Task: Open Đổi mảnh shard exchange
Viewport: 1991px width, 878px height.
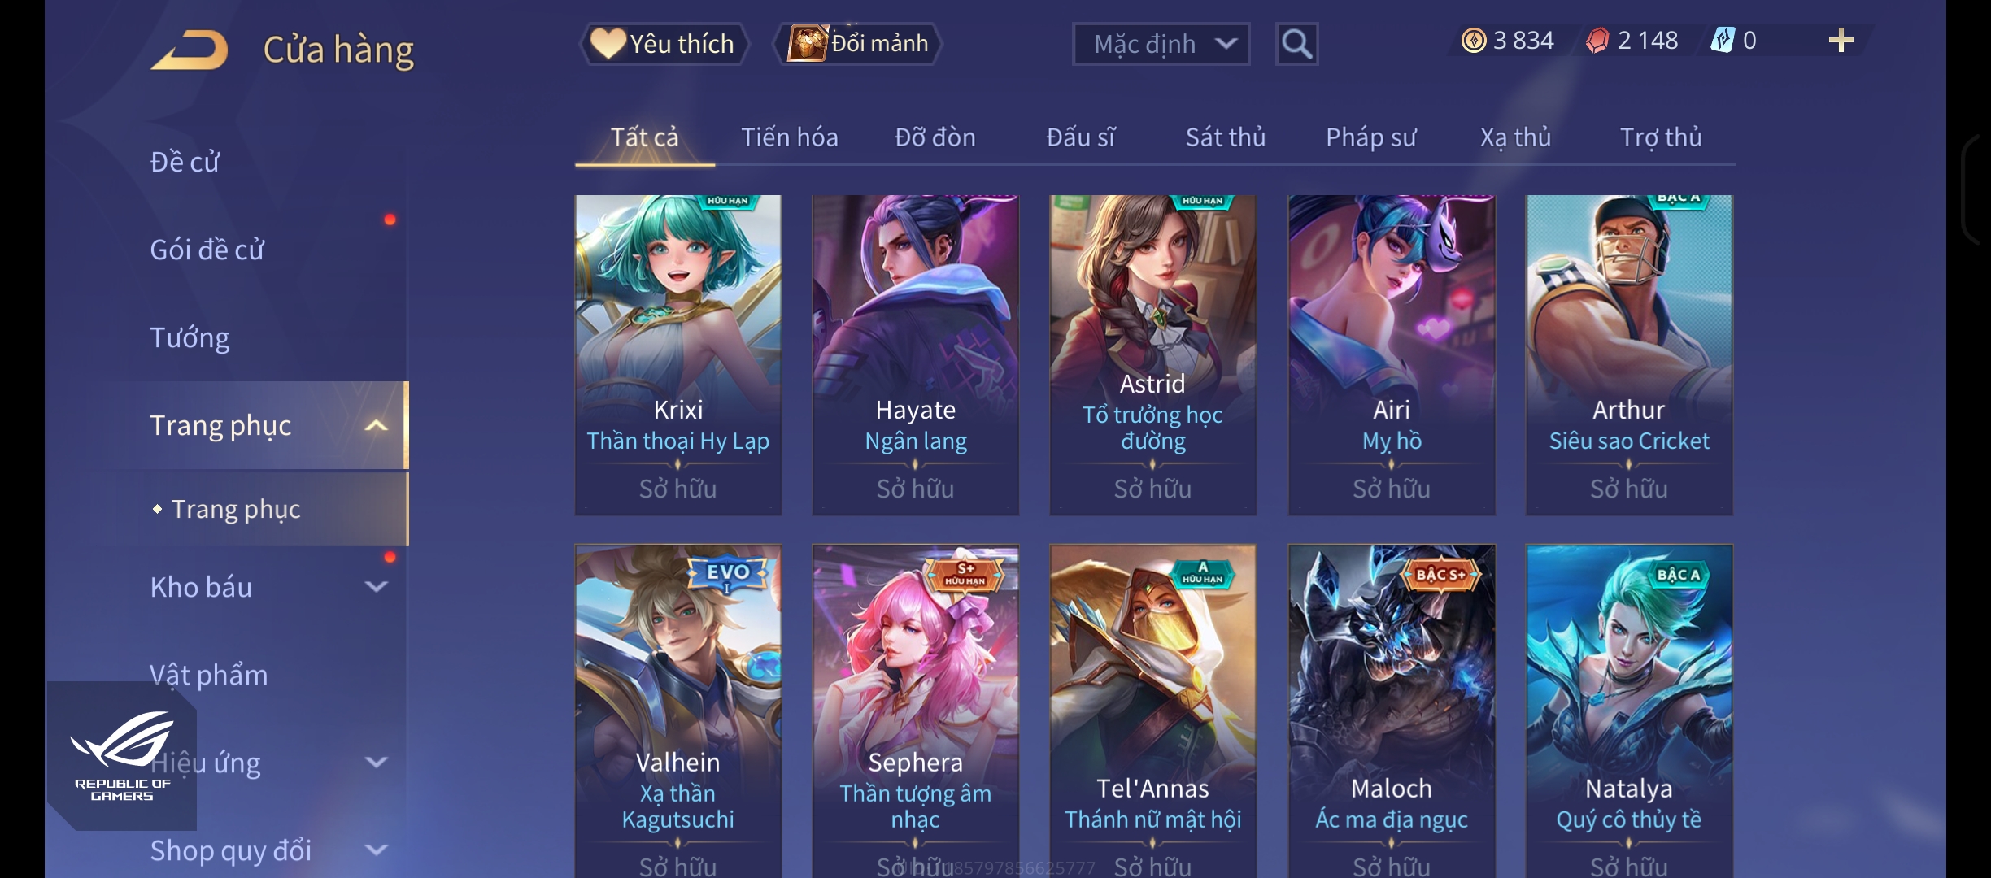Action: point(857,44)
